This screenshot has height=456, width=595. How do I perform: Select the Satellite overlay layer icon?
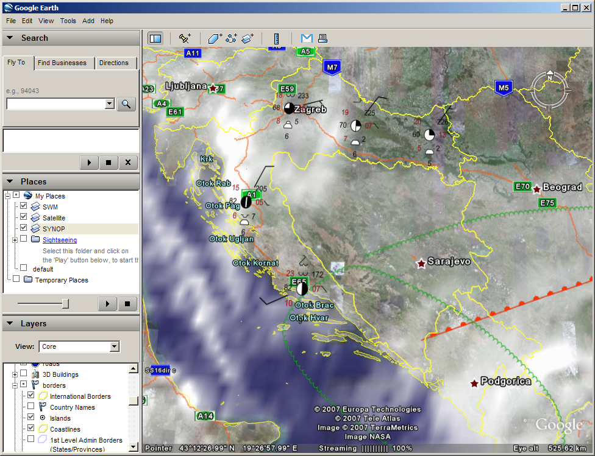pos(35,217)
